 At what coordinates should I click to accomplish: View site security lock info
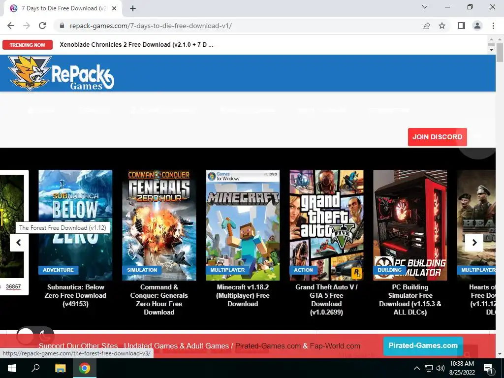click(x=62, y=26)
